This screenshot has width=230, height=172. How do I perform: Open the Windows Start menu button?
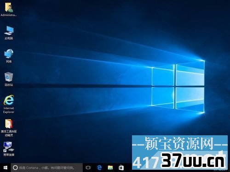(x=6, y=167)
